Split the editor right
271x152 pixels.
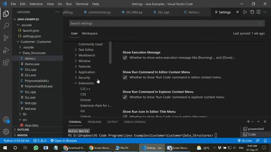(x=258, y=12)
